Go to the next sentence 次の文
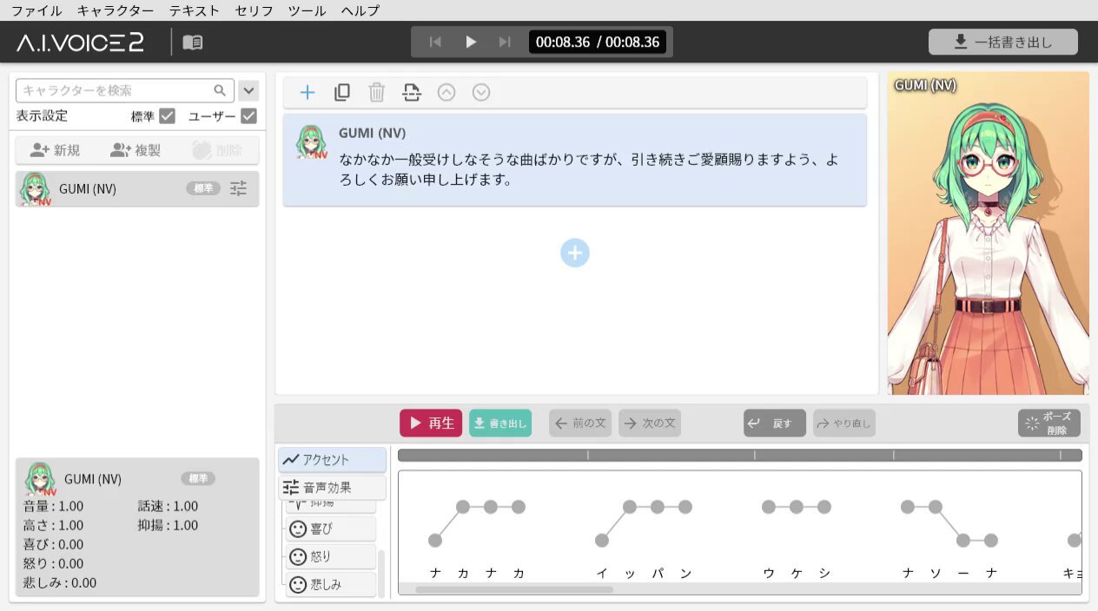The width and height of the screenshot is (1098, 611). [650, 424]
